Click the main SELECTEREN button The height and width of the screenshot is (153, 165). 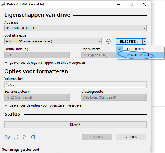point(129,41)
